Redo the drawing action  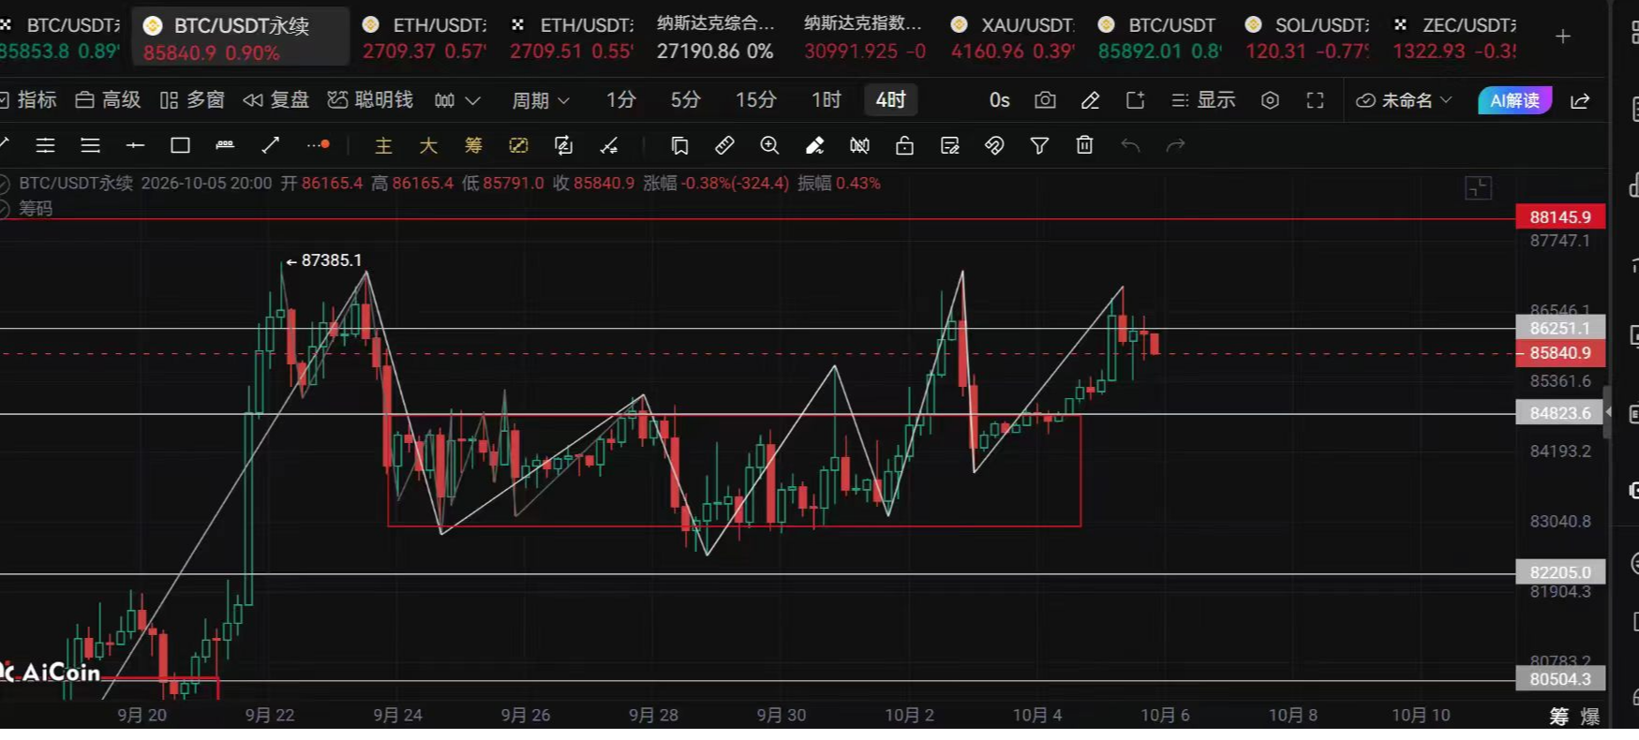click(x=1175, y=145)
